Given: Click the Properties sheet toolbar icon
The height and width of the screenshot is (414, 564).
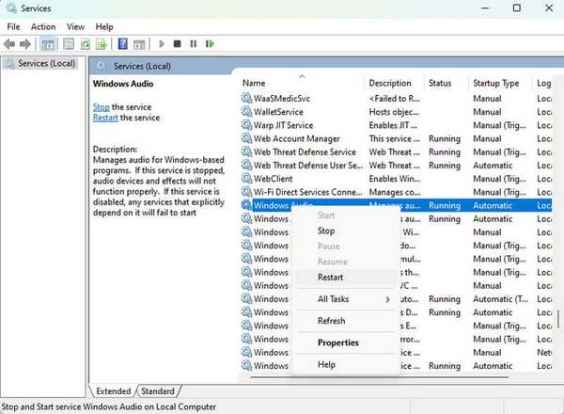Looking at the screenshot, I should click(69, 44).
